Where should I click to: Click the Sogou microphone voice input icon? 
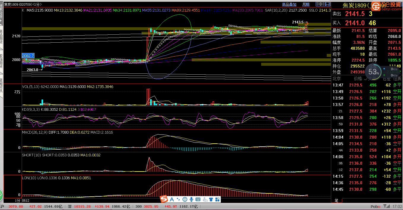point(191,199)
